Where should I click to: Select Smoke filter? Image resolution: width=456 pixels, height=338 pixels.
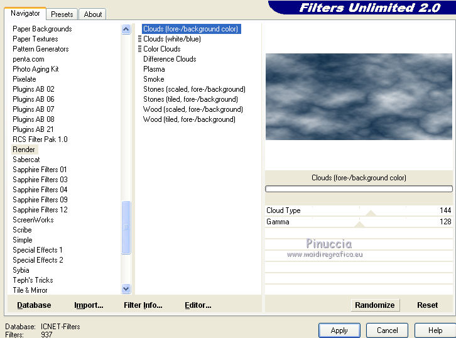tap(153, 79)
